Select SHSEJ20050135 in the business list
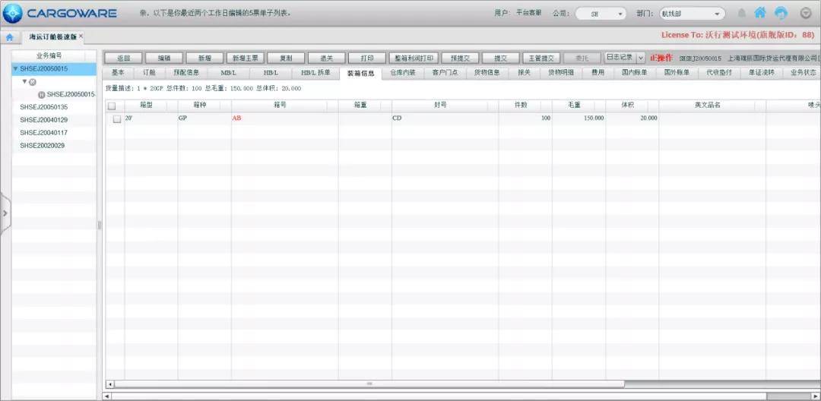The height and width of the screenshot is (401, 821). 54,107
